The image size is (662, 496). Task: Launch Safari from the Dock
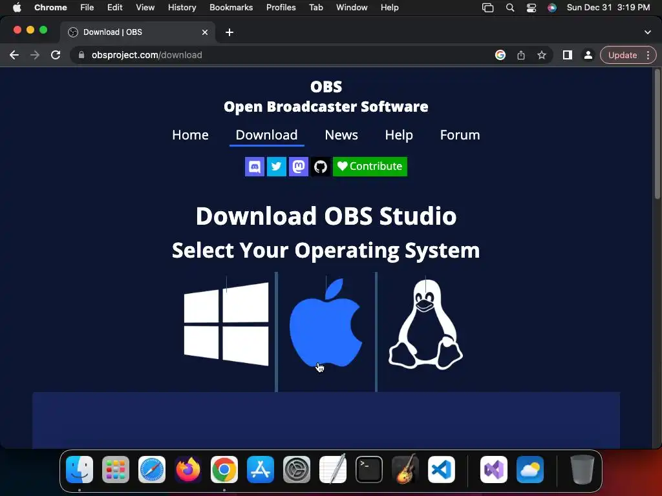152,470
